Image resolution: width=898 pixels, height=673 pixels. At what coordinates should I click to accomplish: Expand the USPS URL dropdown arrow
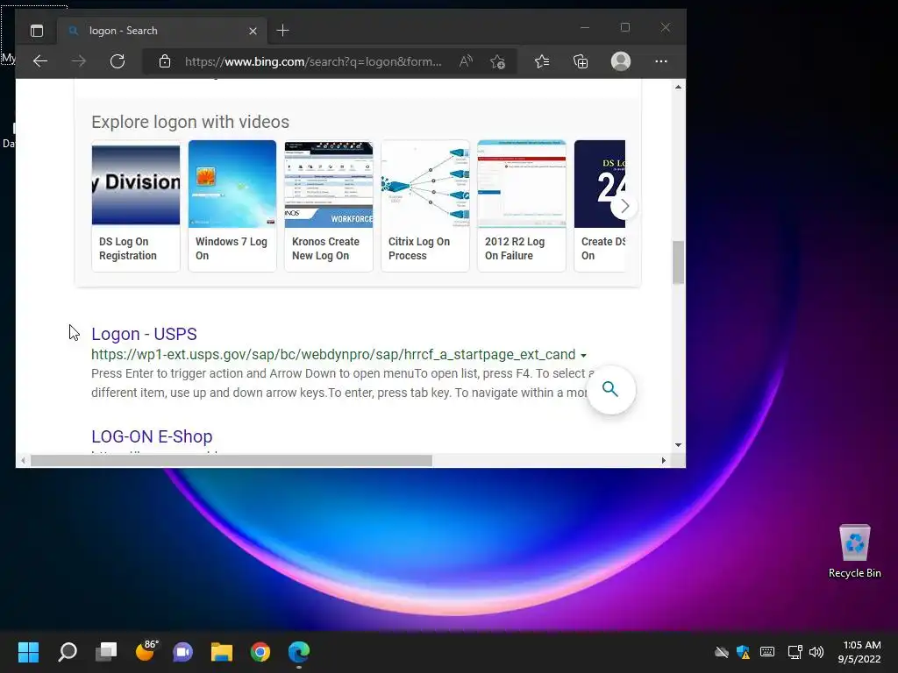tap(583, 356)
